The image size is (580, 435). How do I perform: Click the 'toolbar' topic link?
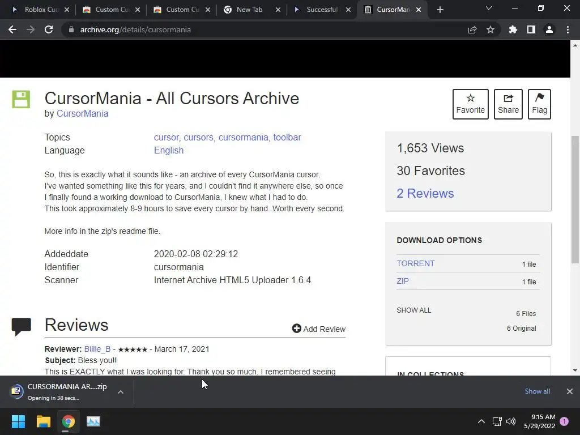(x=287, y=137)
